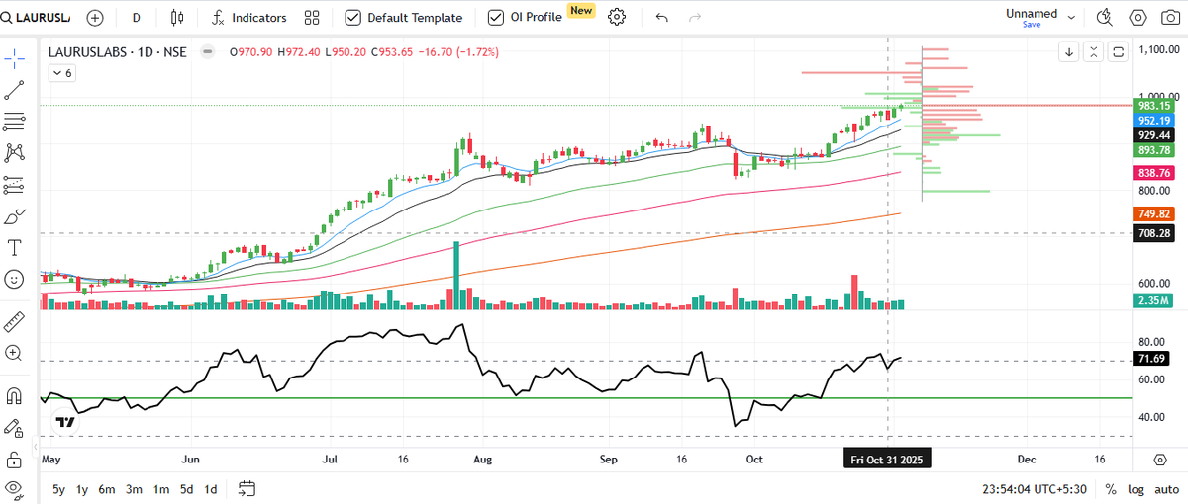1188x504 pixels.
Task: Click the Fri Oct 31 2025 date marker
Action: click(886, 460)
